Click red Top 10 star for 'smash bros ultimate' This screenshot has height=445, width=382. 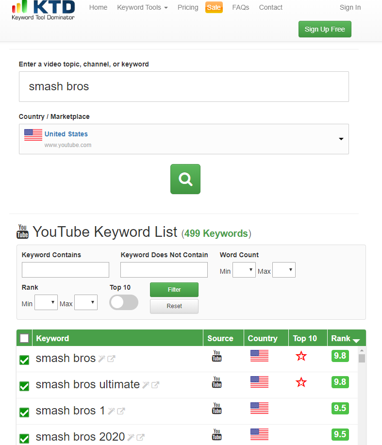click(301, 382)
